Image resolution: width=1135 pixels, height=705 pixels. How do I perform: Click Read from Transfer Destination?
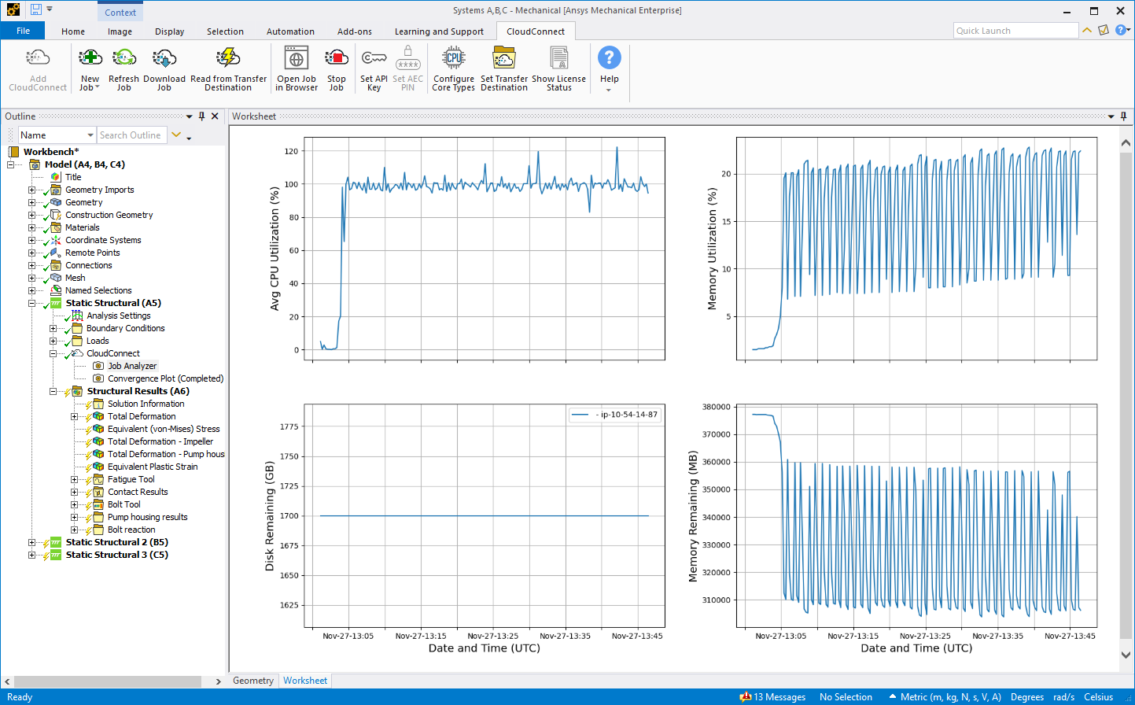click(x=228, y=69)
